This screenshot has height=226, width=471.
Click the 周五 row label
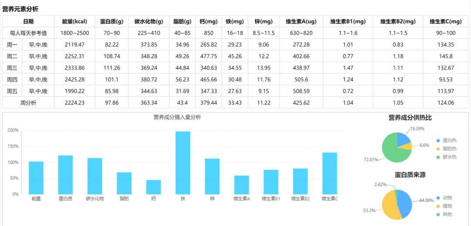(12, 91)
